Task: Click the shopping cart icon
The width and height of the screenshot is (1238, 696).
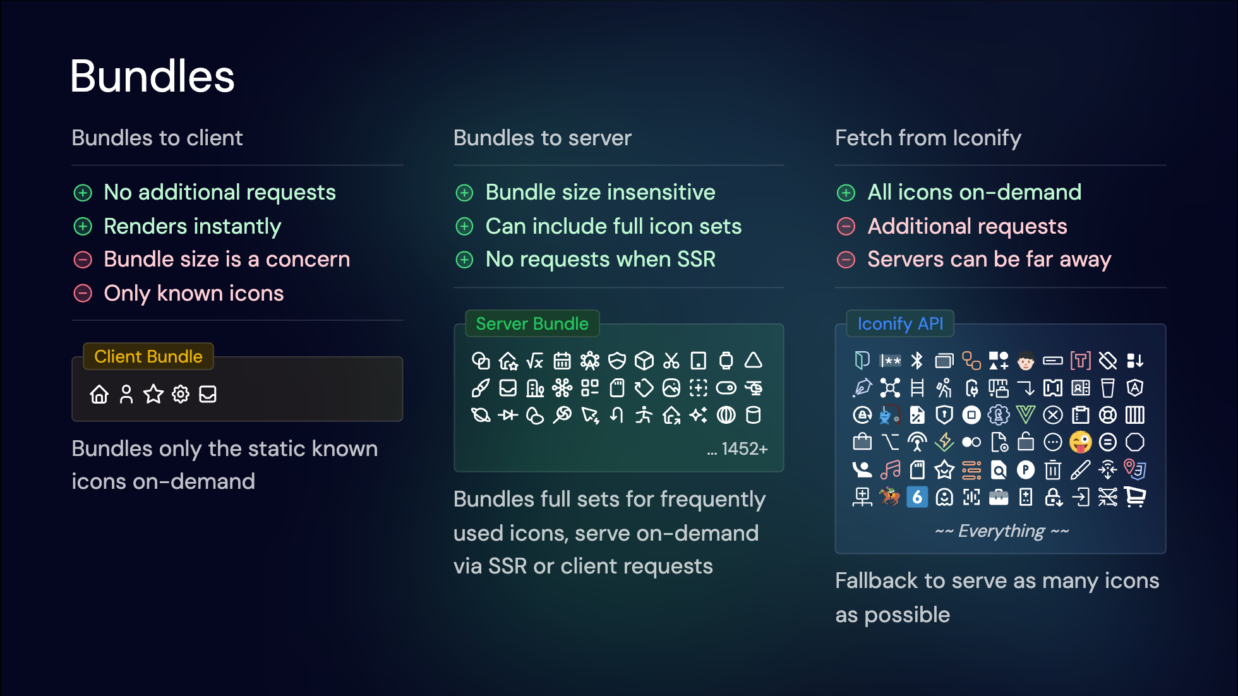Action: (1135, 497)
